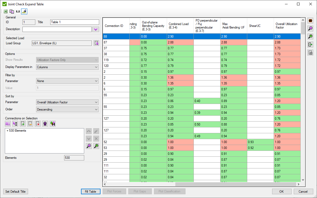Click the Load Group selection picker button
The image size is (317, 198).
click(x=96, y=43)
